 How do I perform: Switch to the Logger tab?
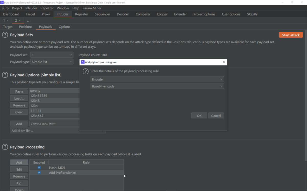coord(162,14)
